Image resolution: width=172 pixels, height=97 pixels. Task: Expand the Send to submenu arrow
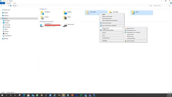click(123, 33)
